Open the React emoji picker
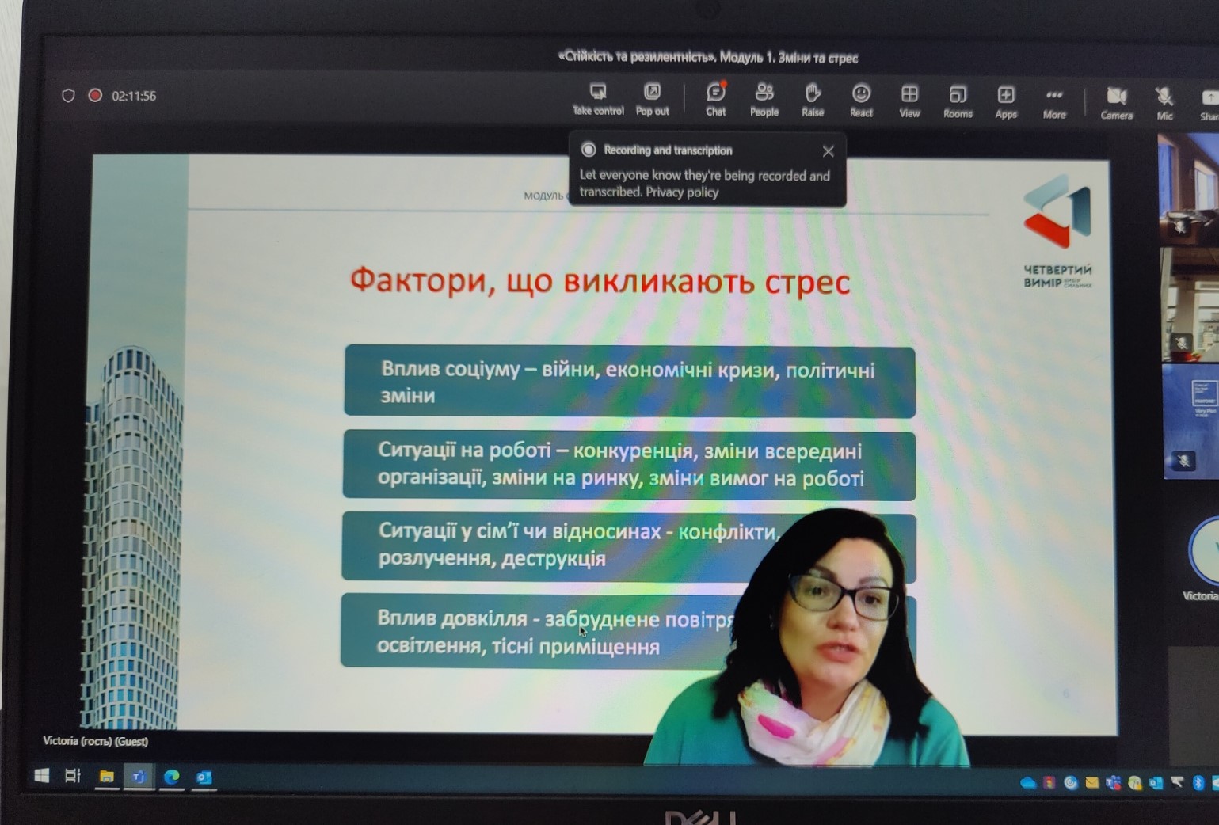The image size is (1219, 825). pos(861,100)
